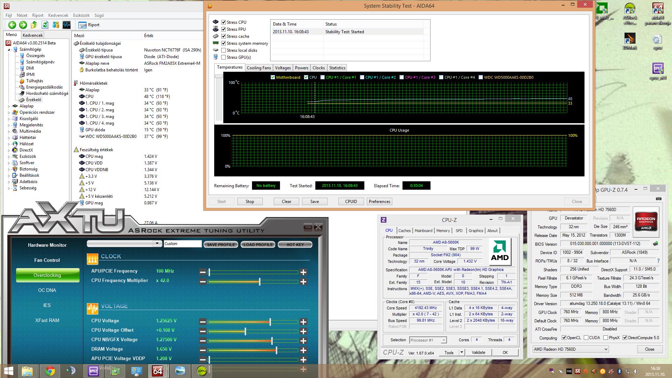Click Stop button in stability test
Screen dimensions: 672x378
250,202
